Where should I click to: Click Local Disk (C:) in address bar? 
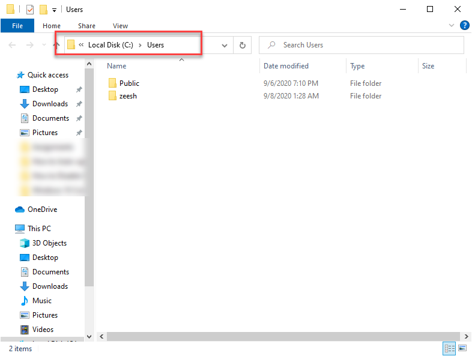point(110,45)
